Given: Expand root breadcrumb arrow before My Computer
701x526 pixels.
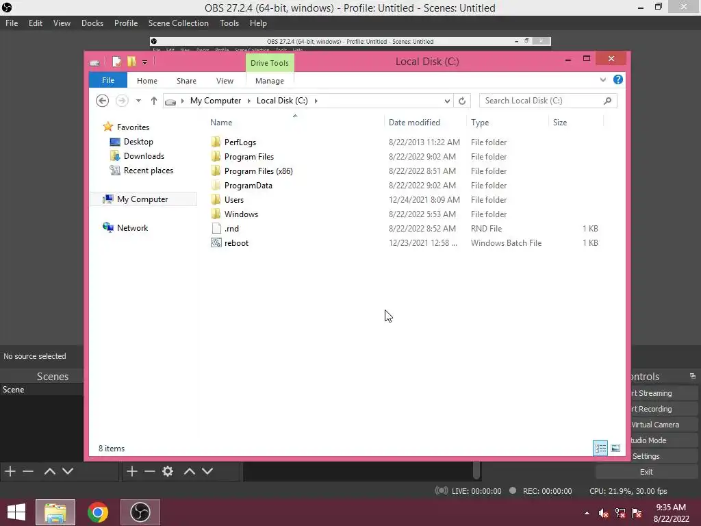Looking at the screenshot, I should point(182,101).
